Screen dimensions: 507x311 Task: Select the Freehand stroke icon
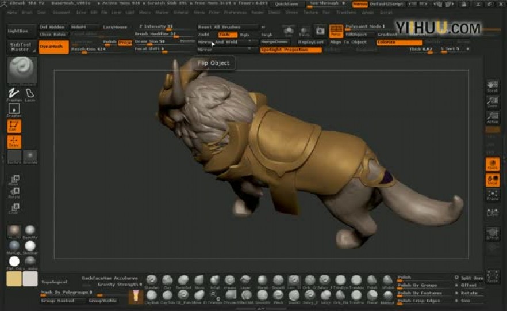coord(14,94)
